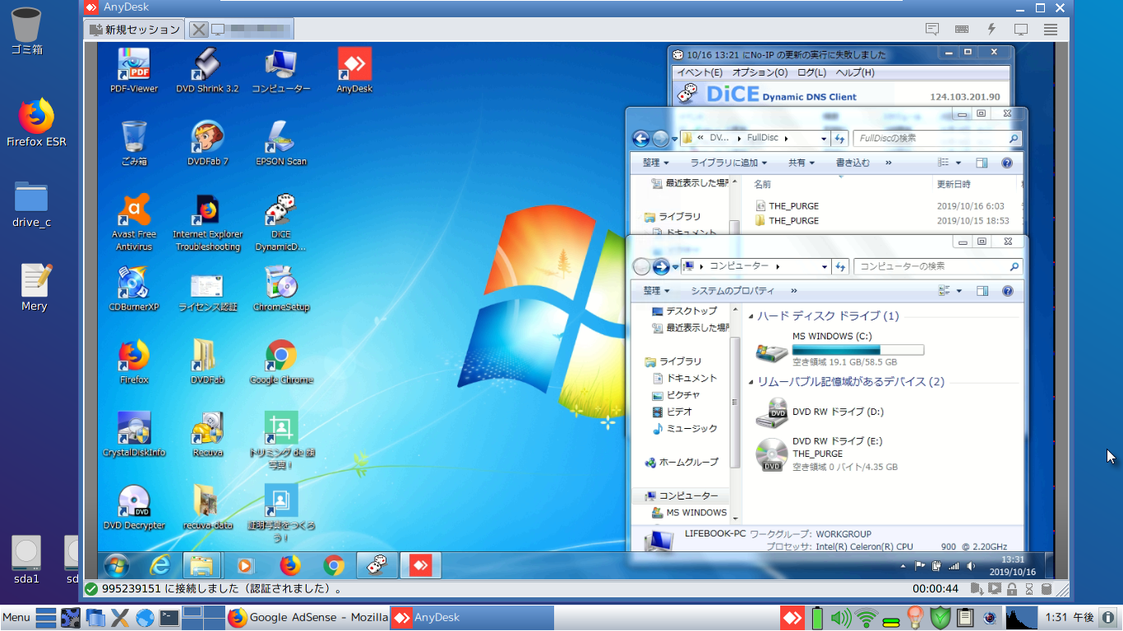Switch to 新規セッション tab
This screenshot has height=631, width=1123.
click(134, 30)
